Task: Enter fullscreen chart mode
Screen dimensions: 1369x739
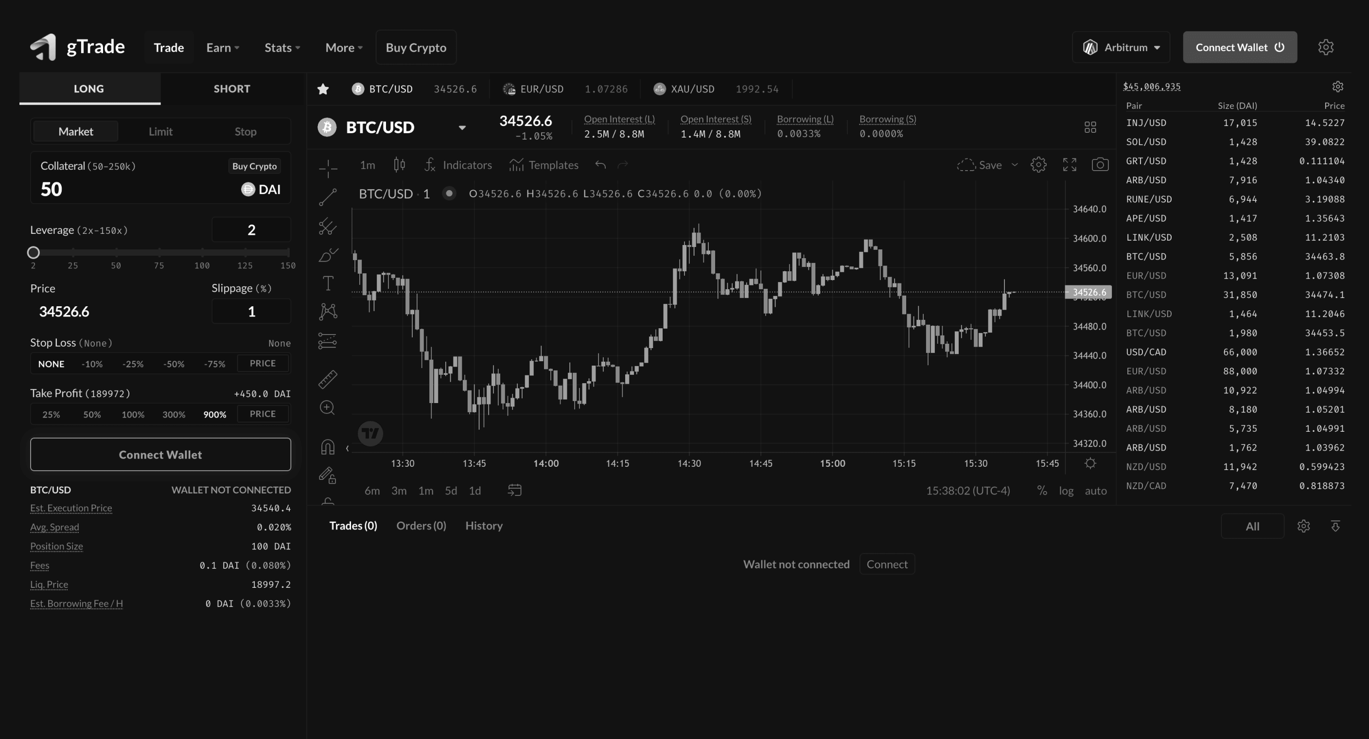Action: [x=1069, y=165]
